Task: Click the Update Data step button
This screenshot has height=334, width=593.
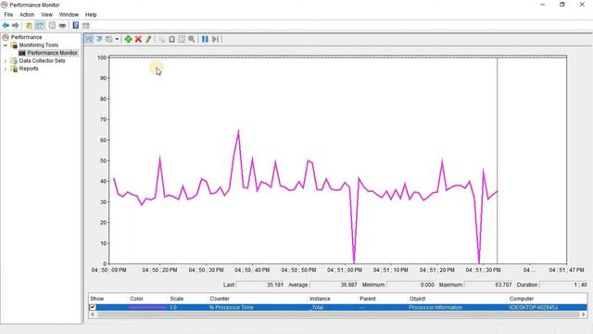Action: click(215, 39)
